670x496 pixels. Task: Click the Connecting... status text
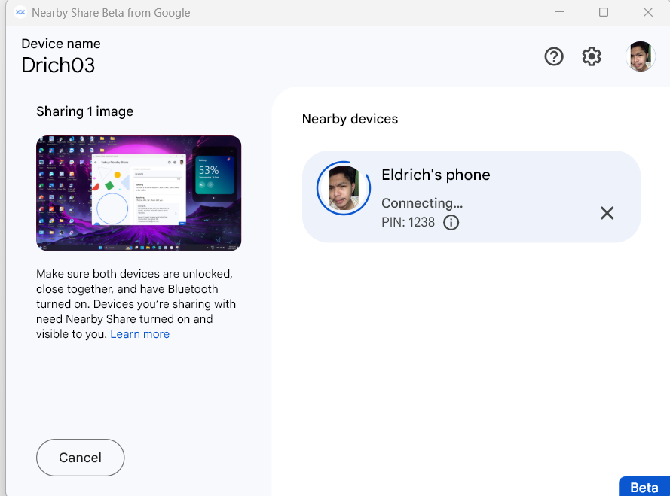click(x=422, y=203)
